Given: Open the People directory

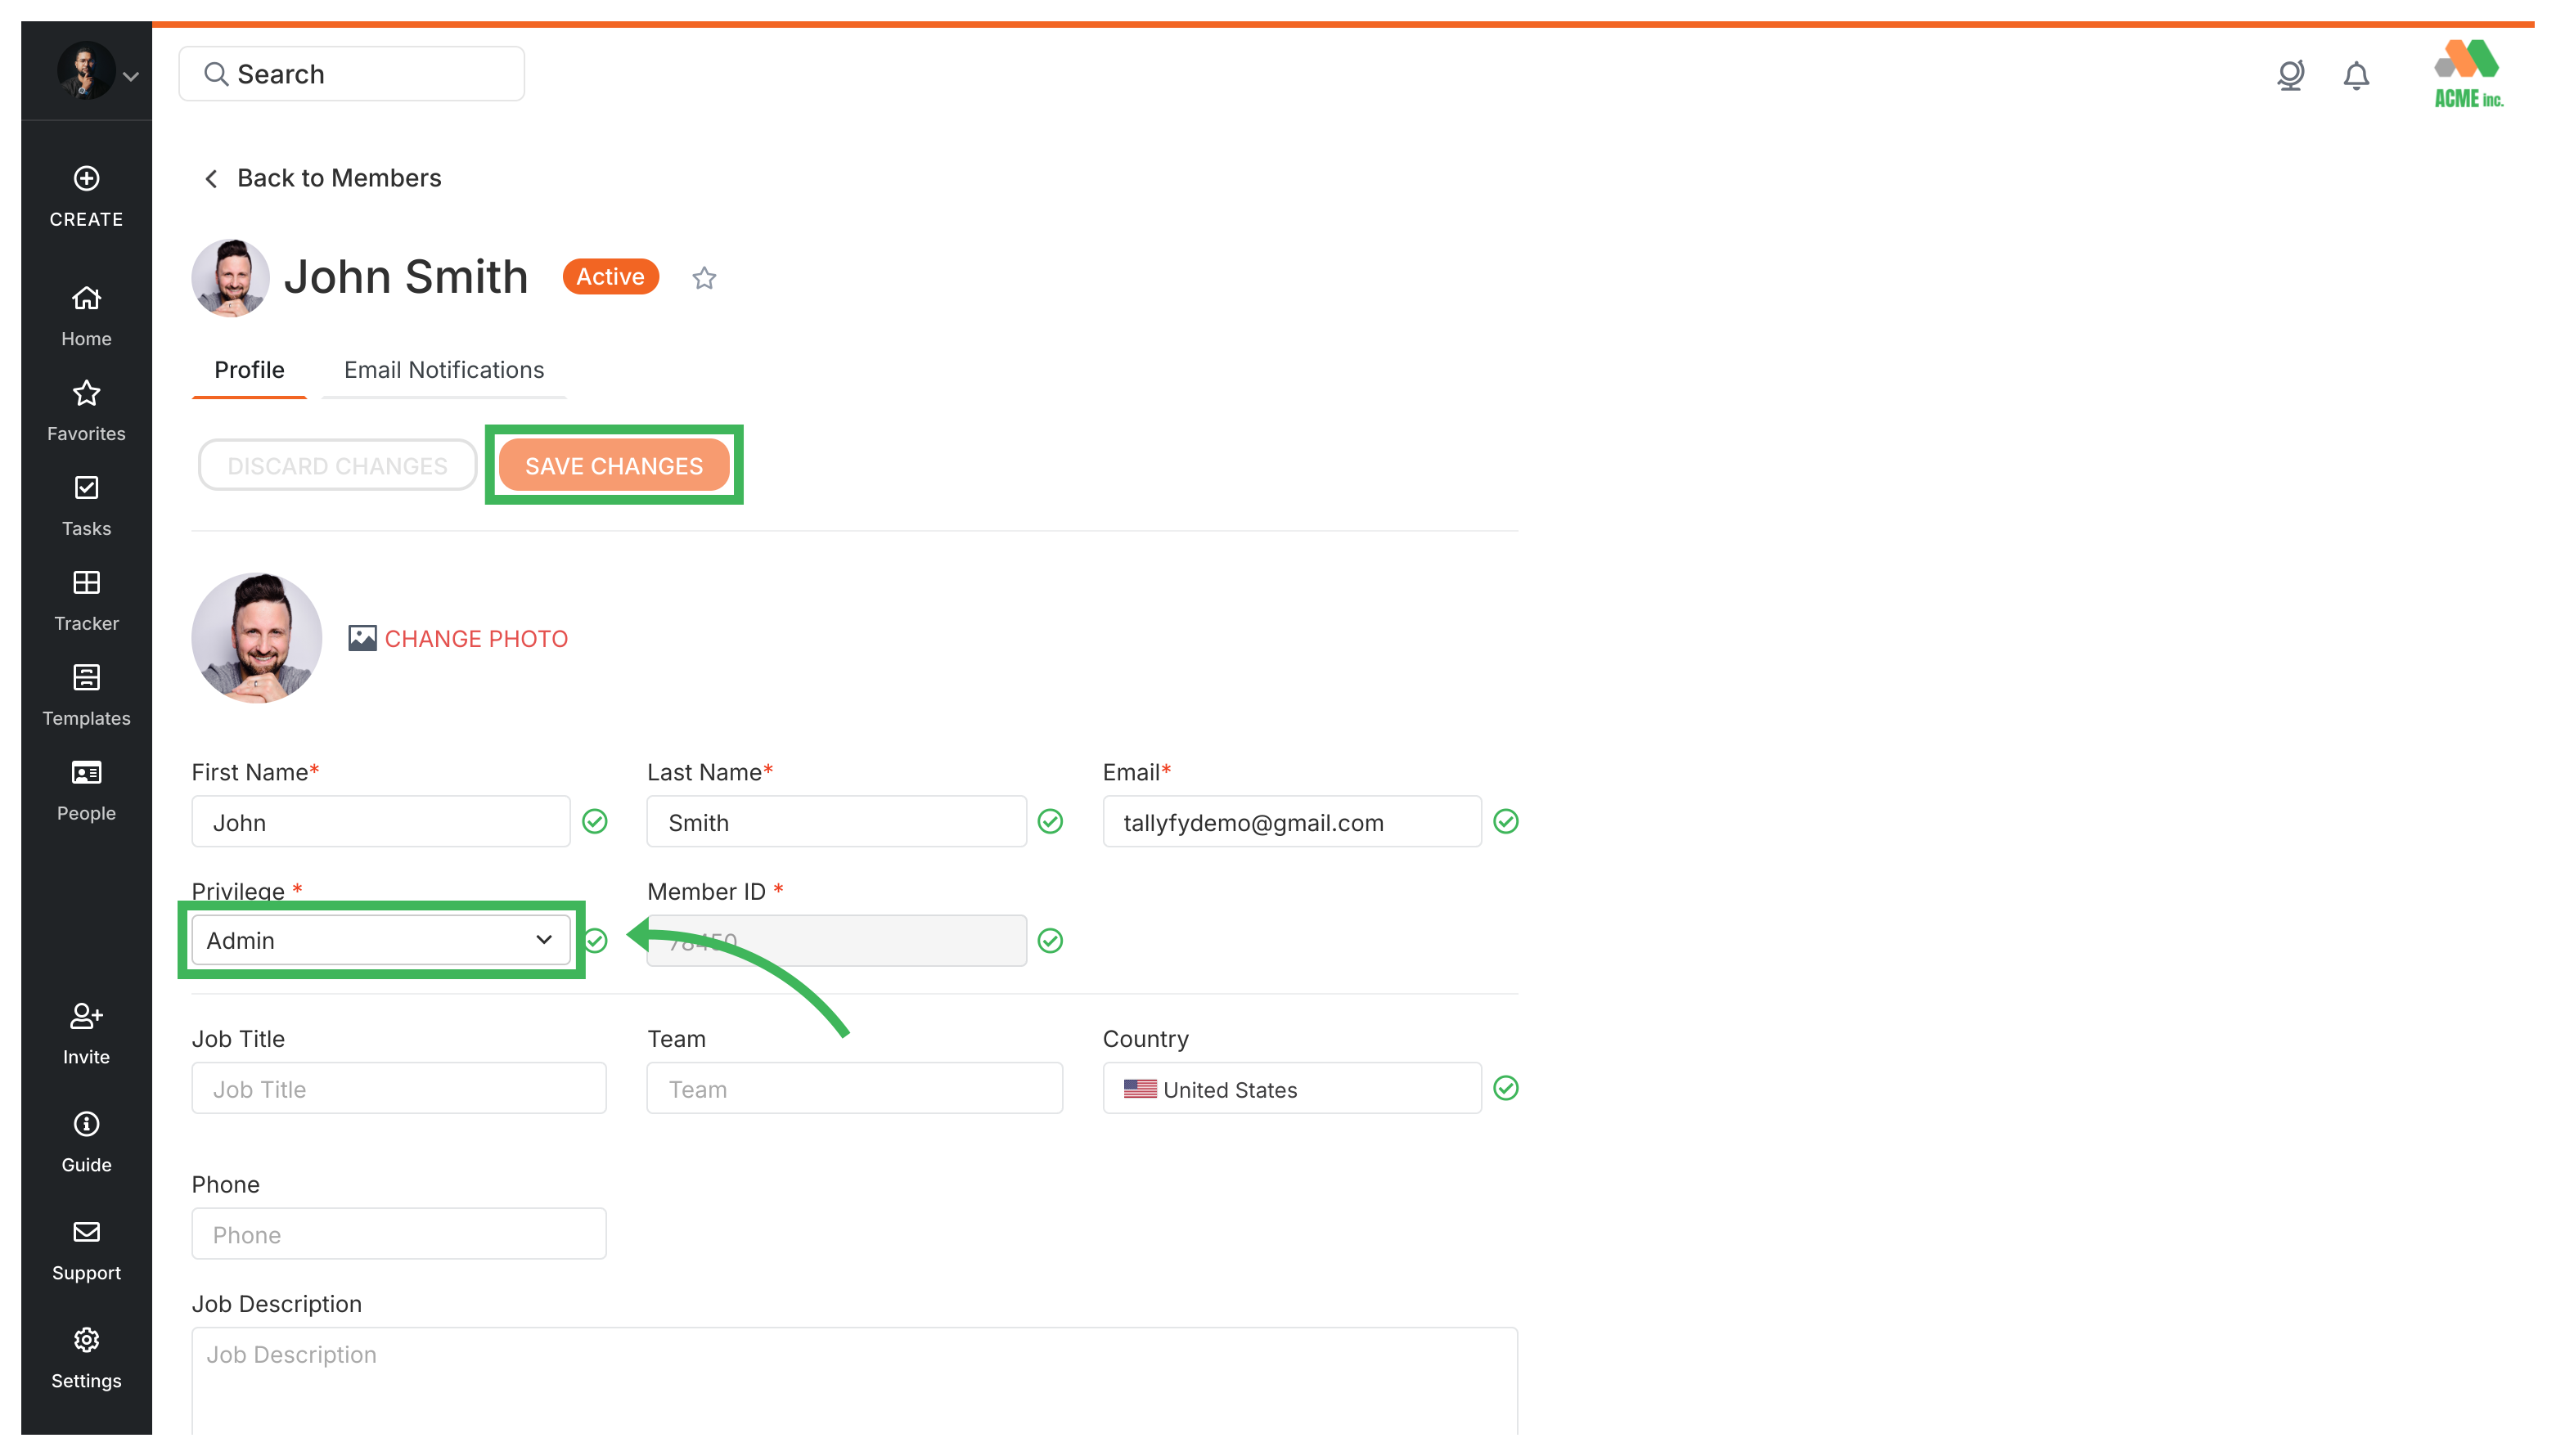Looking at the screenshot, I should [x=86, y=790].
